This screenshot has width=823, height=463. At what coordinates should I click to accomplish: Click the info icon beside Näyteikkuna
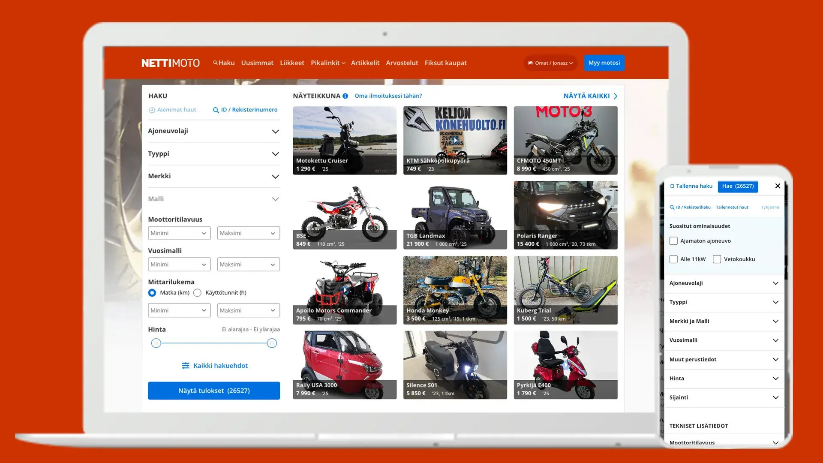(345, 96)
